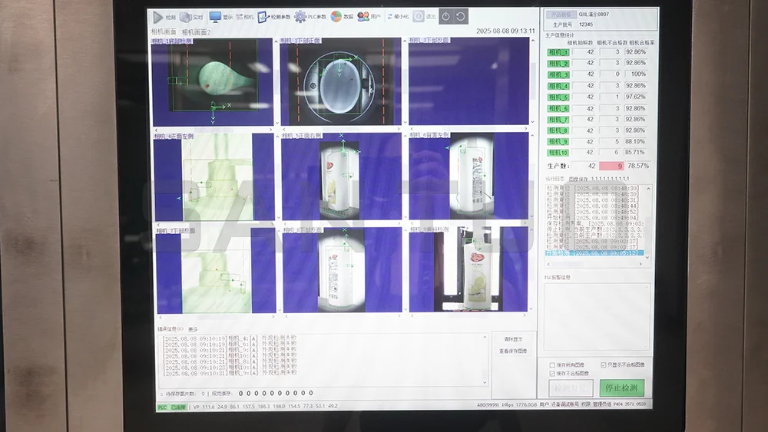
Task: Click error log line 09:10:19 相机_4
Action: [x=230, y=338]
